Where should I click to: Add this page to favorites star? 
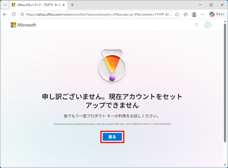tap(177, 15)
